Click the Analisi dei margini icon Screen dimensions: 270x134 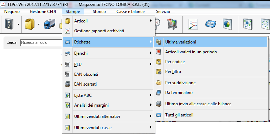[x=67, y=105]
